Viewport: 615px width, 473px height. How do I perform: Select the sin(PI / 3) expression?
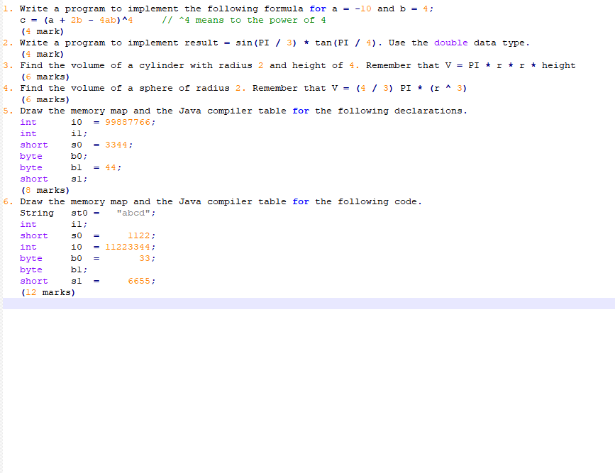pyautogui.click(x=266, y=42)
